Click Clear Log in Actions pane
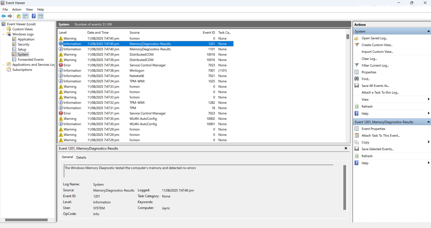This screenshot has width=431, height=228. coord(369,59)
